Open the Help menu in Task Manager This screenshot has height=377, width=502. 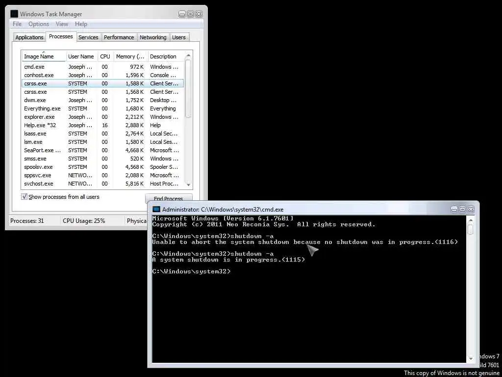pos(81,24)
